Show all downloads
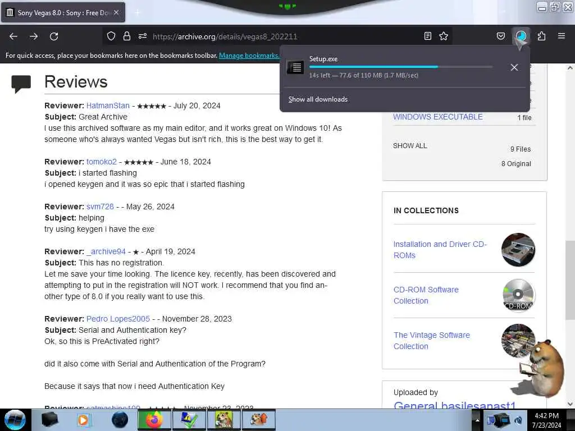The width and height of the screenshot is (575, 431). (318, 99)
